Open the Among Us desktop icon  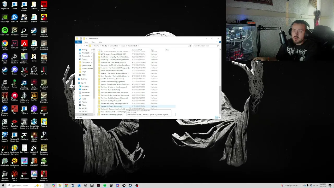pos(44,19)
